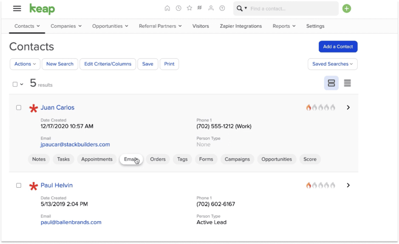Image resolution: width=399 pixels, height=244 pixels.
Task: Click the clock icon for recent items
Action: point(178,8)
